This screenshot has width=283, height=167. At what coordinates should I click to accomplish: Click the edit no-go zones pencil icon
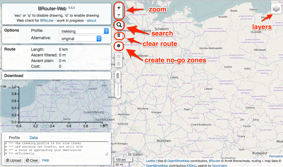pyautogui.click(x=119, y=56)
